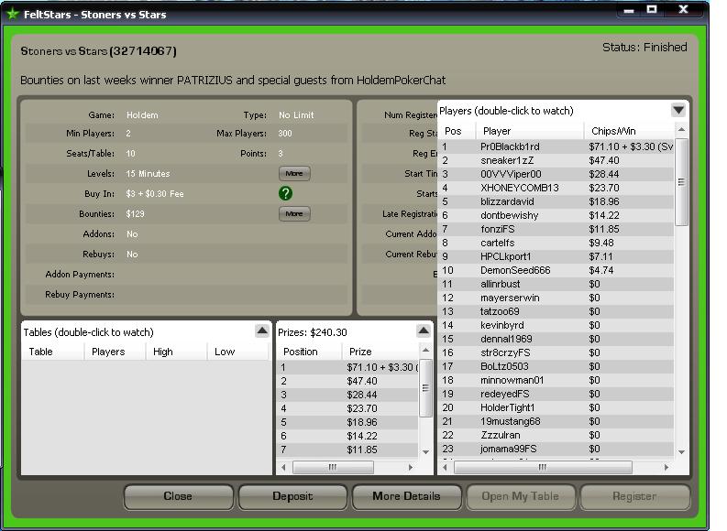Click Players list scroll down arrow
Viewport: 727px width, 531px height.
(681, 452)
